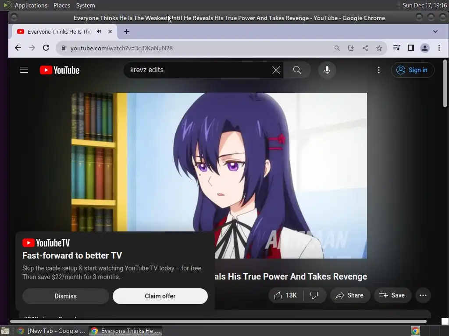This screenshot has width=449, height=336.
Task: Save the video to playlist
Action: pos(392,295)
